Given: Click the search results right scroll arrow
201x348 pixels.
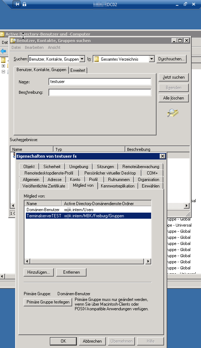Looking at the screenshot, I should [x=187, y=206].
